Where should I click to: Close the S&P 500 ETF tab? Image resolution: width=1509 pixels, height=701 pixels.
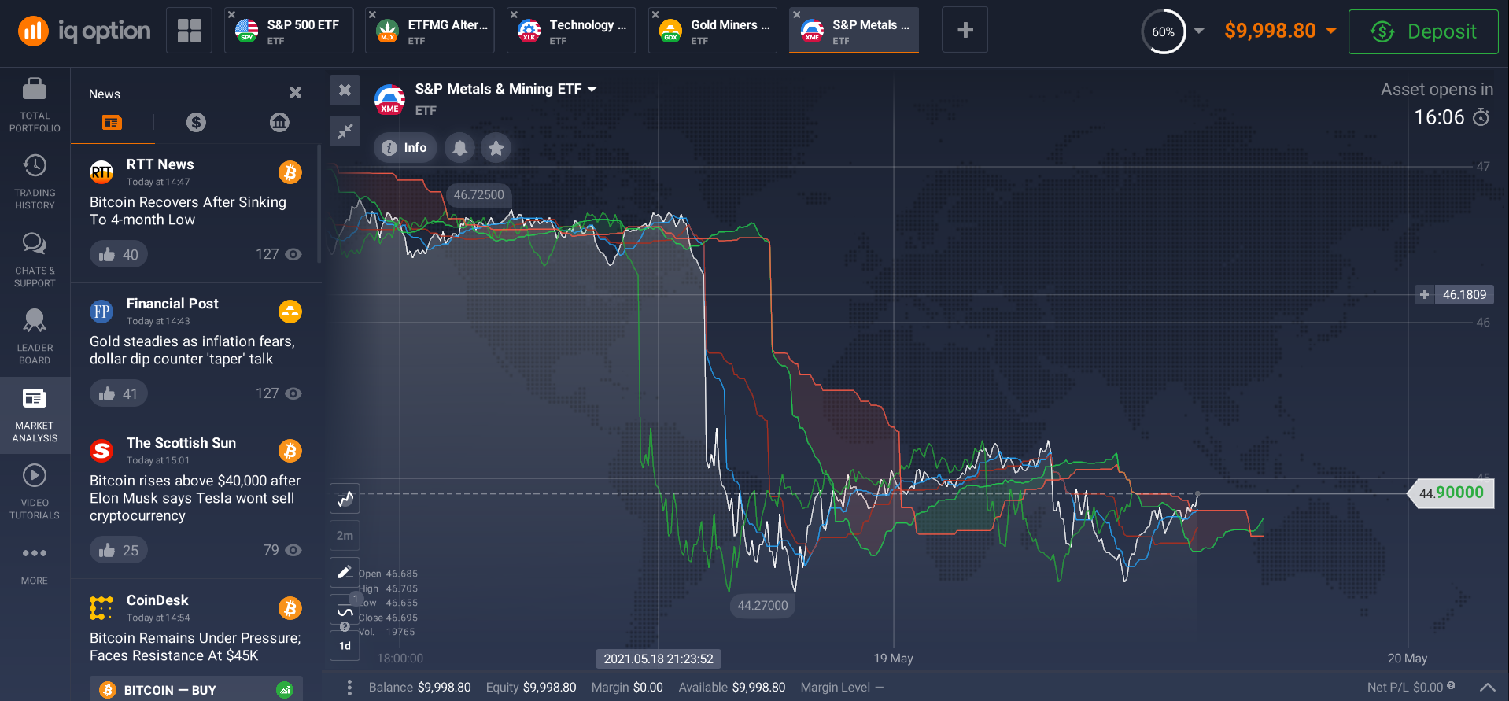click(x=231, y=14)
